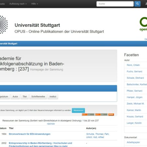
Task: Click the Titel column header
Action: pos(11,128)
